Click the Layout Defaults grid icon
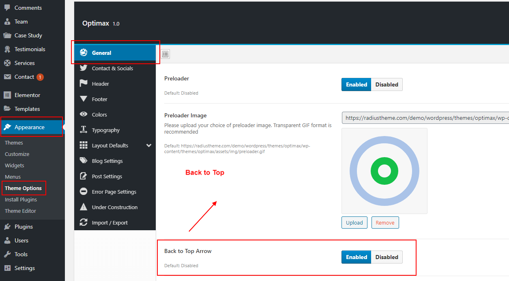 coord(84,145)
